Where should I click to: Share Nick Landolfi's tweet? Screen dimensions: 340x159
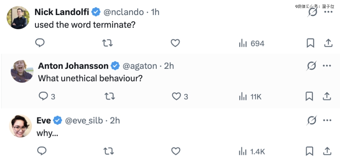click(328, 43)
